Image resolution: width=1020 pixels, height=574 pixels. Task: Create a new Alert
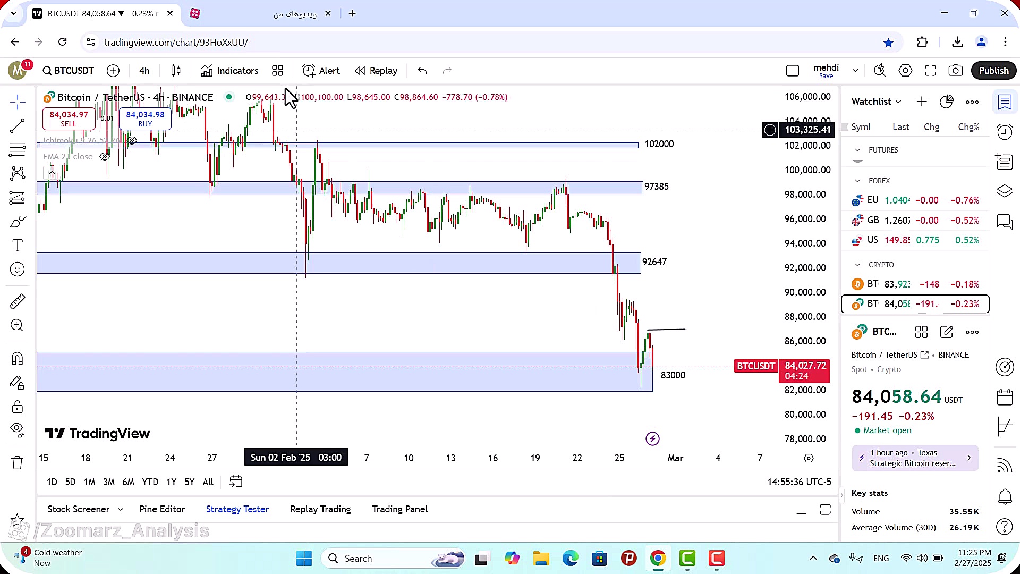pyautogui.click(x=321, y=71)
